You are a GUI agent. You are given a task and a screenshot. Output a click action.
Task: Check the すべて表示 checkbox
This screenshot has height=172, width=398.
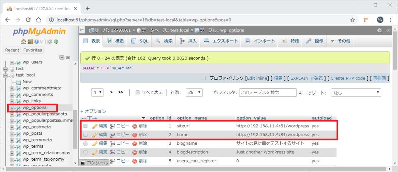click(x=138, y=93)
